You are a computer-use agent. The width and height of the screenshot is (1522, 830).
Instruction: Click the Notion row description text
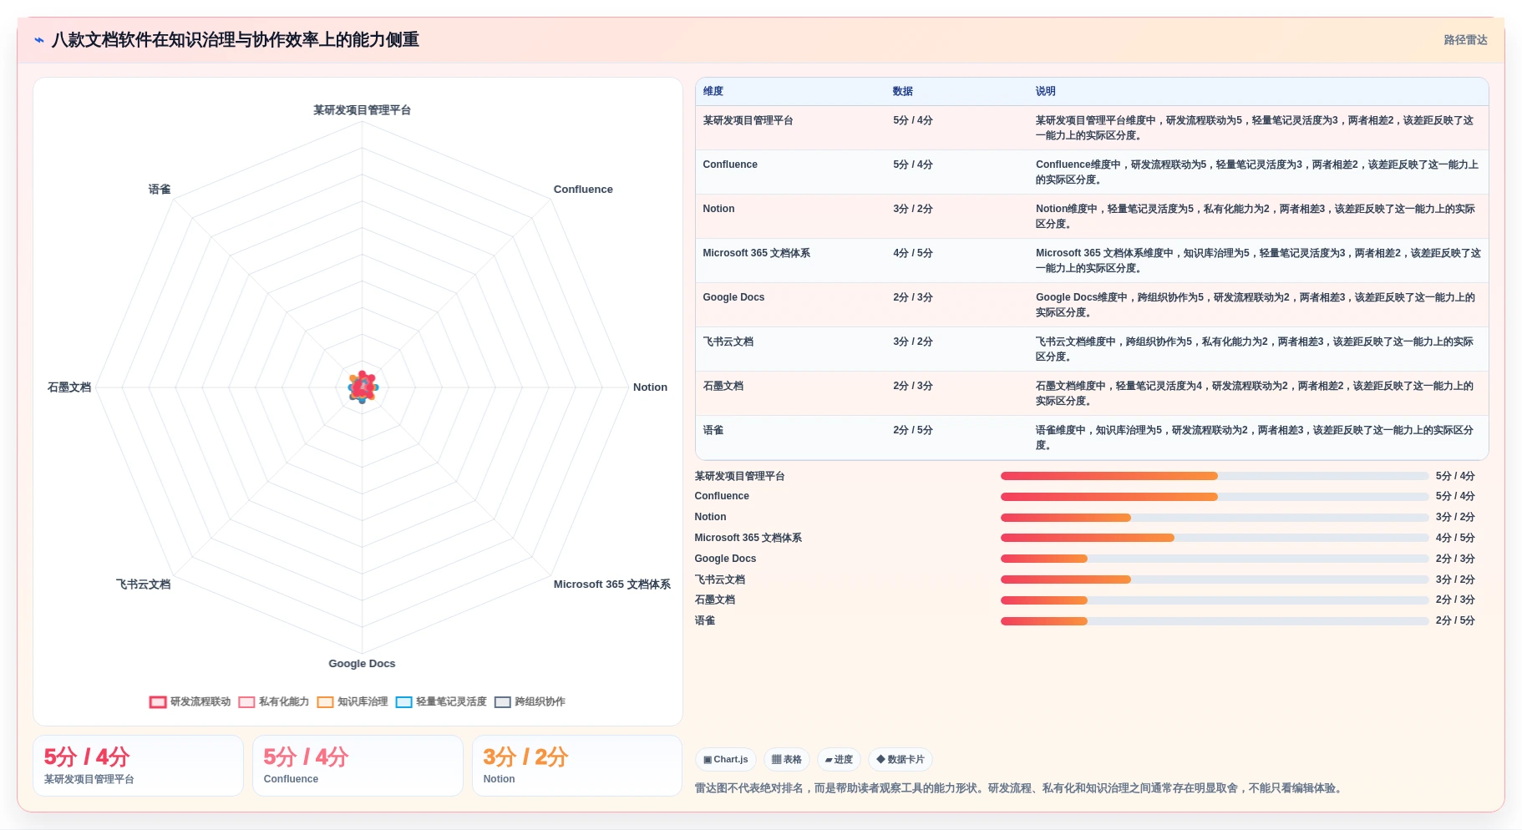click(x=1256, y=216)
